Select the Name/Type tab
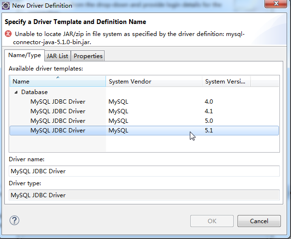 tap(25, 55)
